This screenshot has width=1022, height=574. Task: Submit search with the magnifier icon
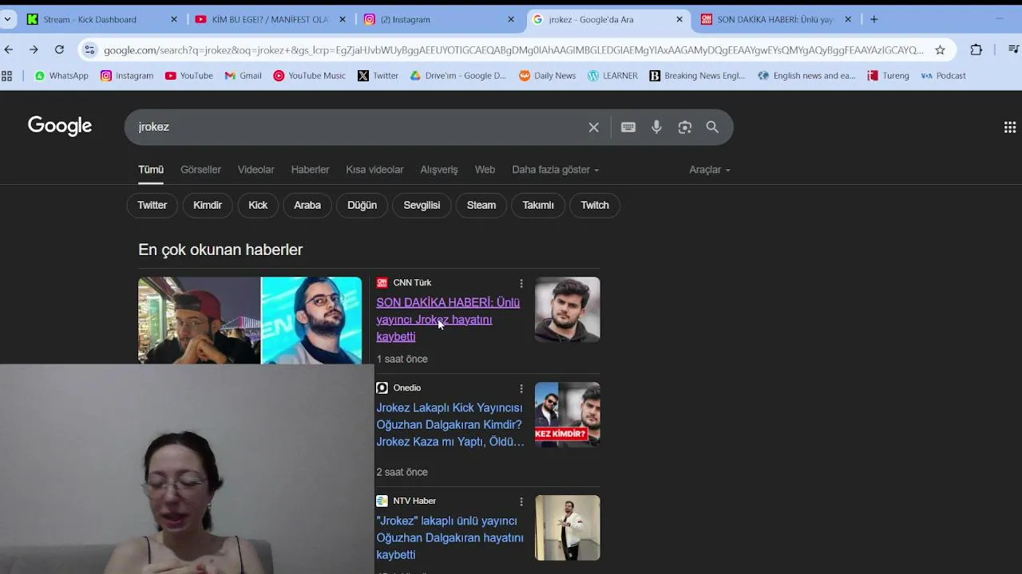tap(712, 127)
